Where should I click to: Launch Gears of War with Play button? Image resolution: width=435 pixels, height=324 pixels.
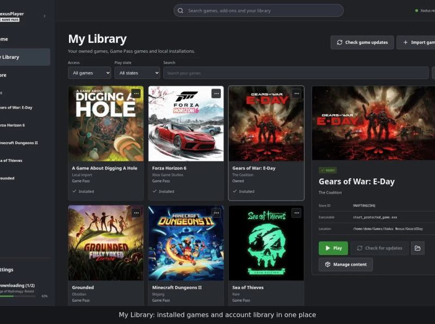coord(333,248)
